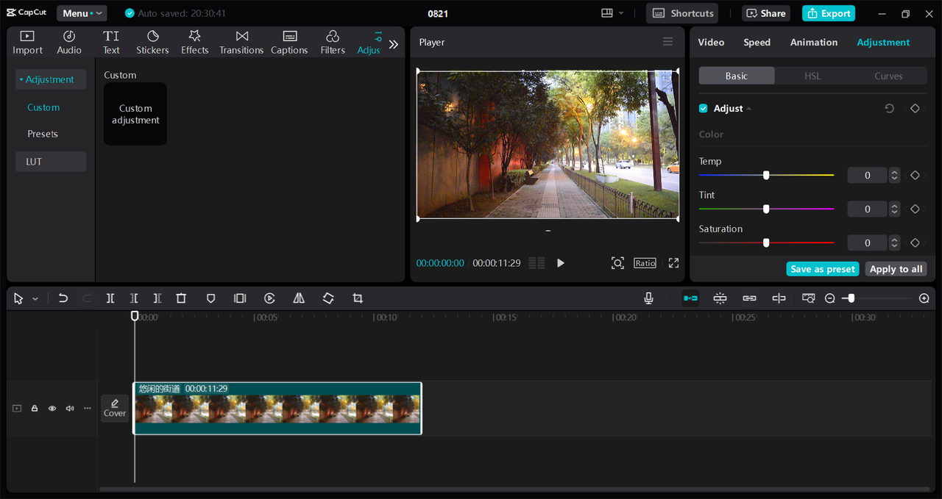Open the Shortcuts panel
The height and width of the screenshot is (499, 942).
click(x=682, y=13)
